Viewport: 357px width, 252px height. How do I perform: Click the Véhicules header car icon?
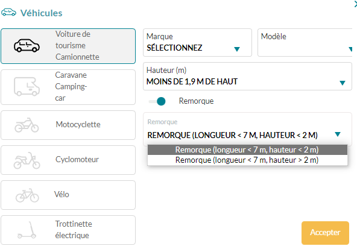8,12
